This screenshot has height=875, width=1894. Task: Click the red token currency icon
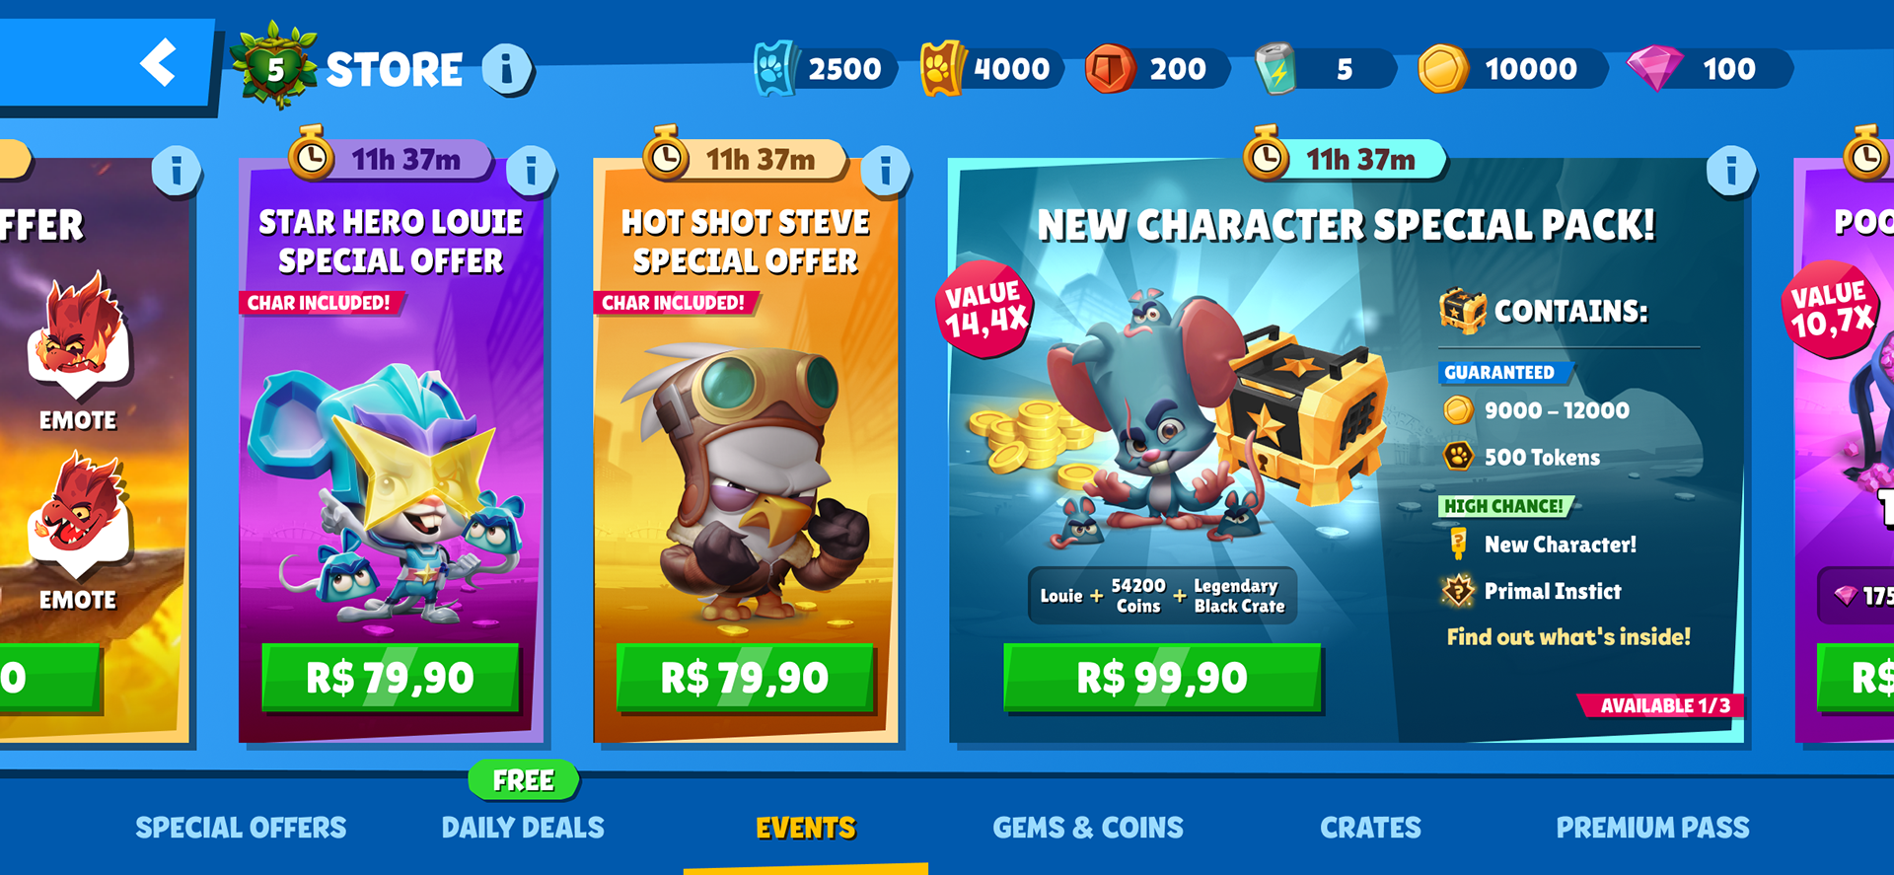(x=1109, y=68)
